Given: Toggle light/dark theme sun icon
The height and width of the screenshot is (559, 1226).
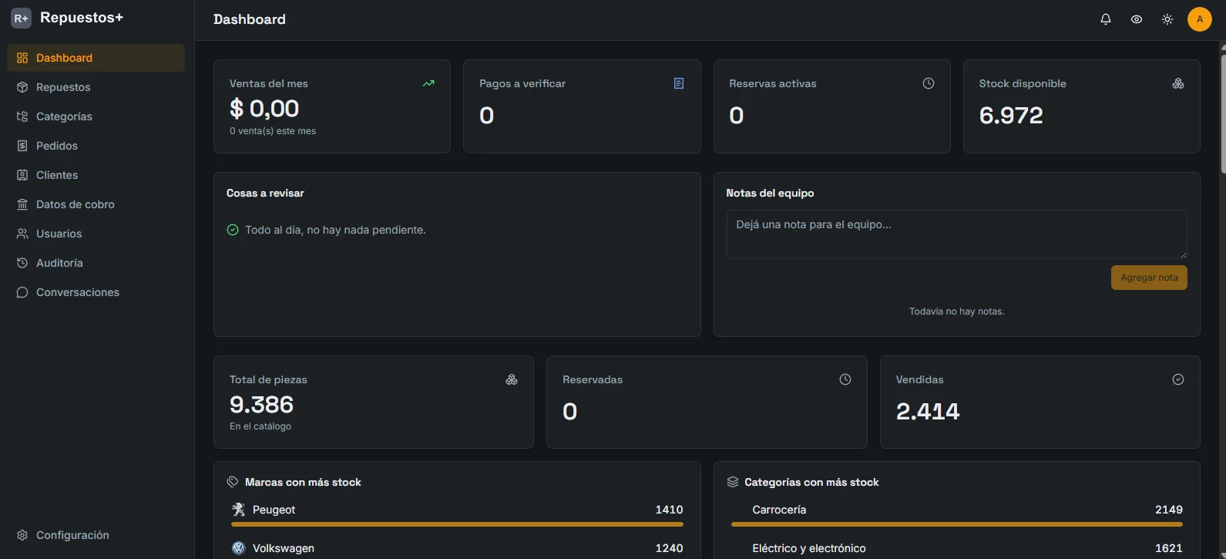Looking at the screenshot, I should (1167, 19).
